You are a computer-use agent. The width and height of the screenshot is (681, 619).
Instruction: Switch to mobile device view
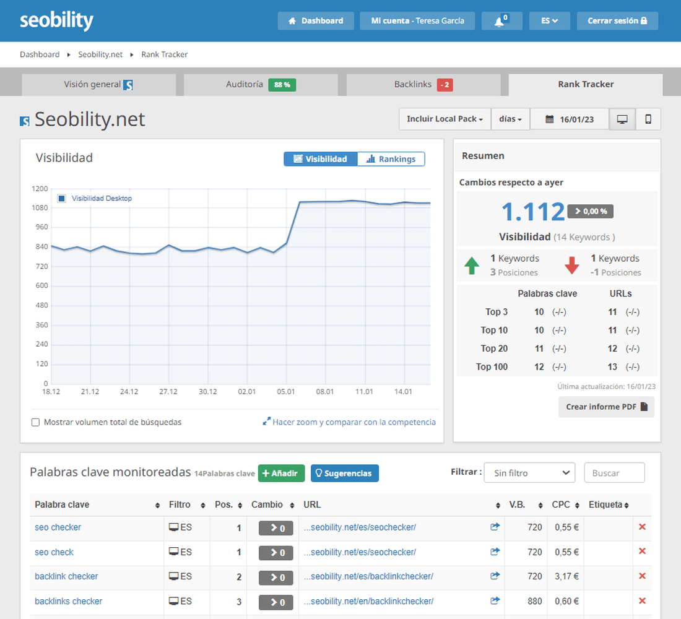pos(648,119)
